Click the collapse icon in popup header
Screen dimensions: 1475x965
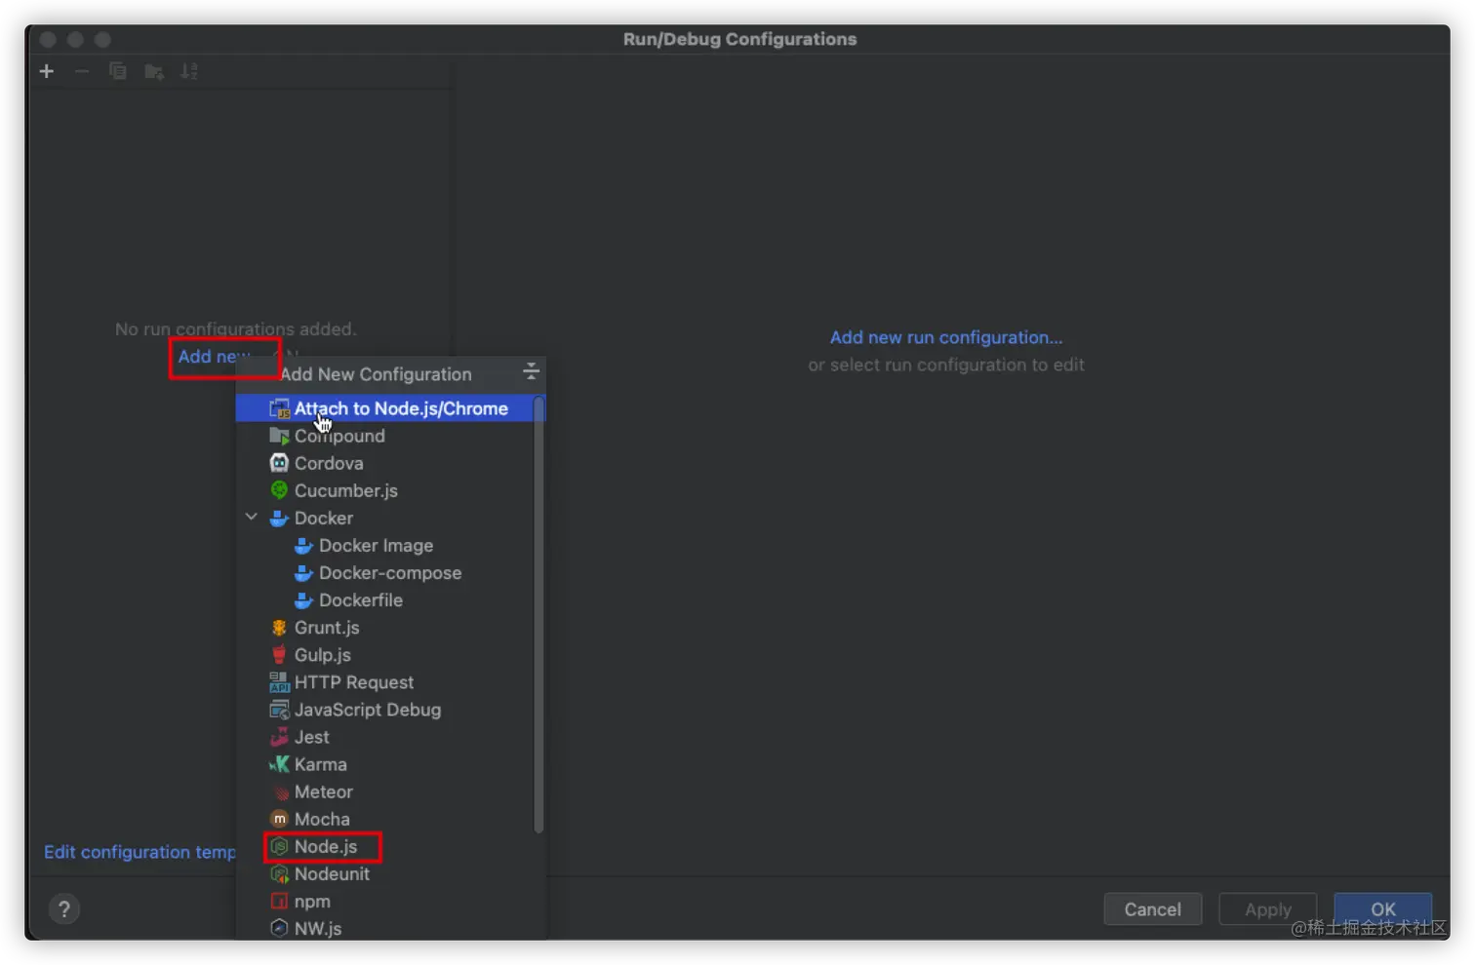[531, 372]
